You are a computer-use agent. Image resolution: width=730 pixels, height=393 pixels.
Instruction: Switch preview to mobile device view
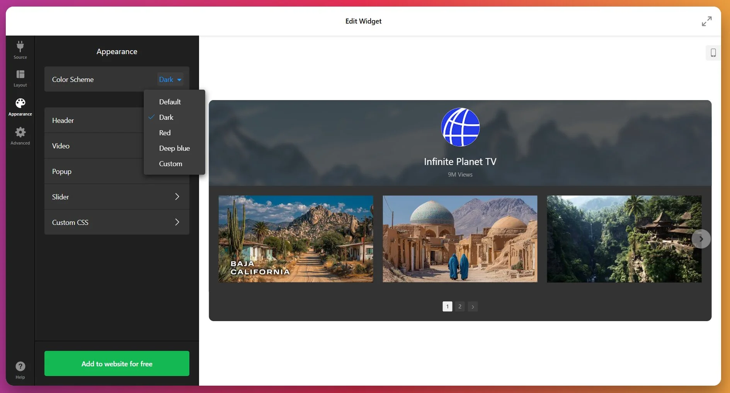point(713,53)
